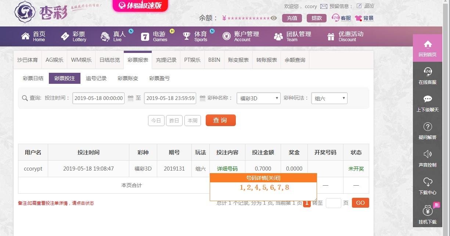Select the 追号记录 sub-tab

(x=96, y=78)
